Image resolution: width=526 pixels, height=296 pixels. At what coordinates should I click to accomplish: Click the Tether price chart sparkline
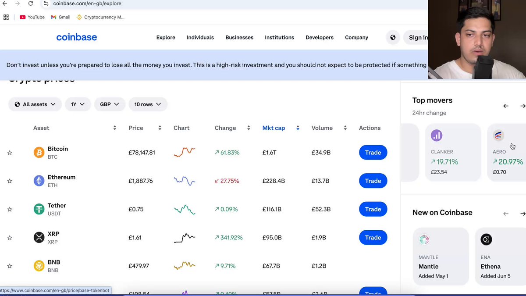185,209
